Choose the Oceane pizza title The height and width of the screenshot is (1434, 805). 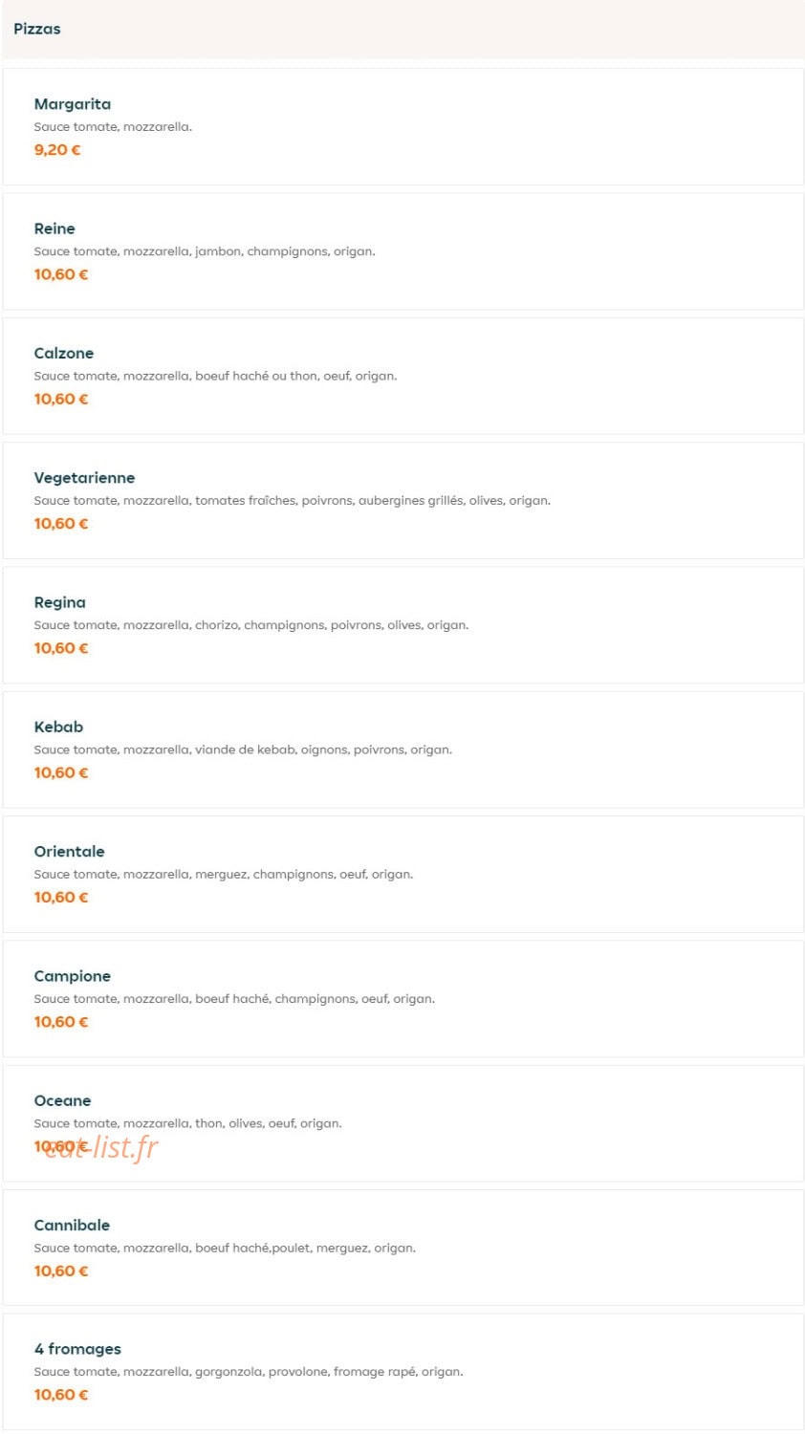pyautogui.click(x=63, y=1100)
